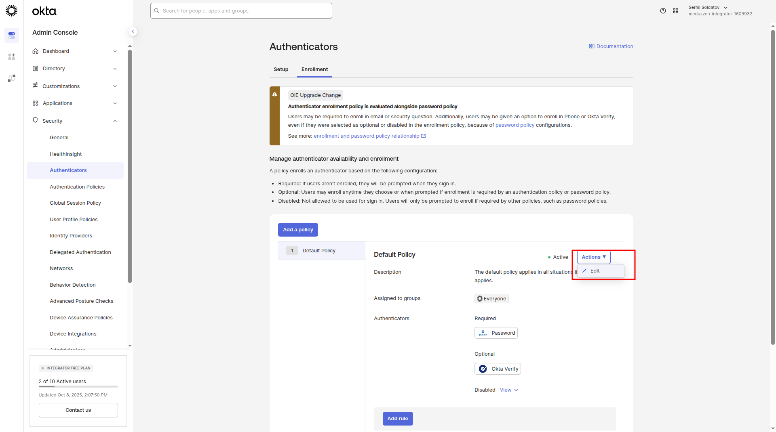Click the Add rule button
The width and height of the screenshot is (776, 432).
point(398,419)
